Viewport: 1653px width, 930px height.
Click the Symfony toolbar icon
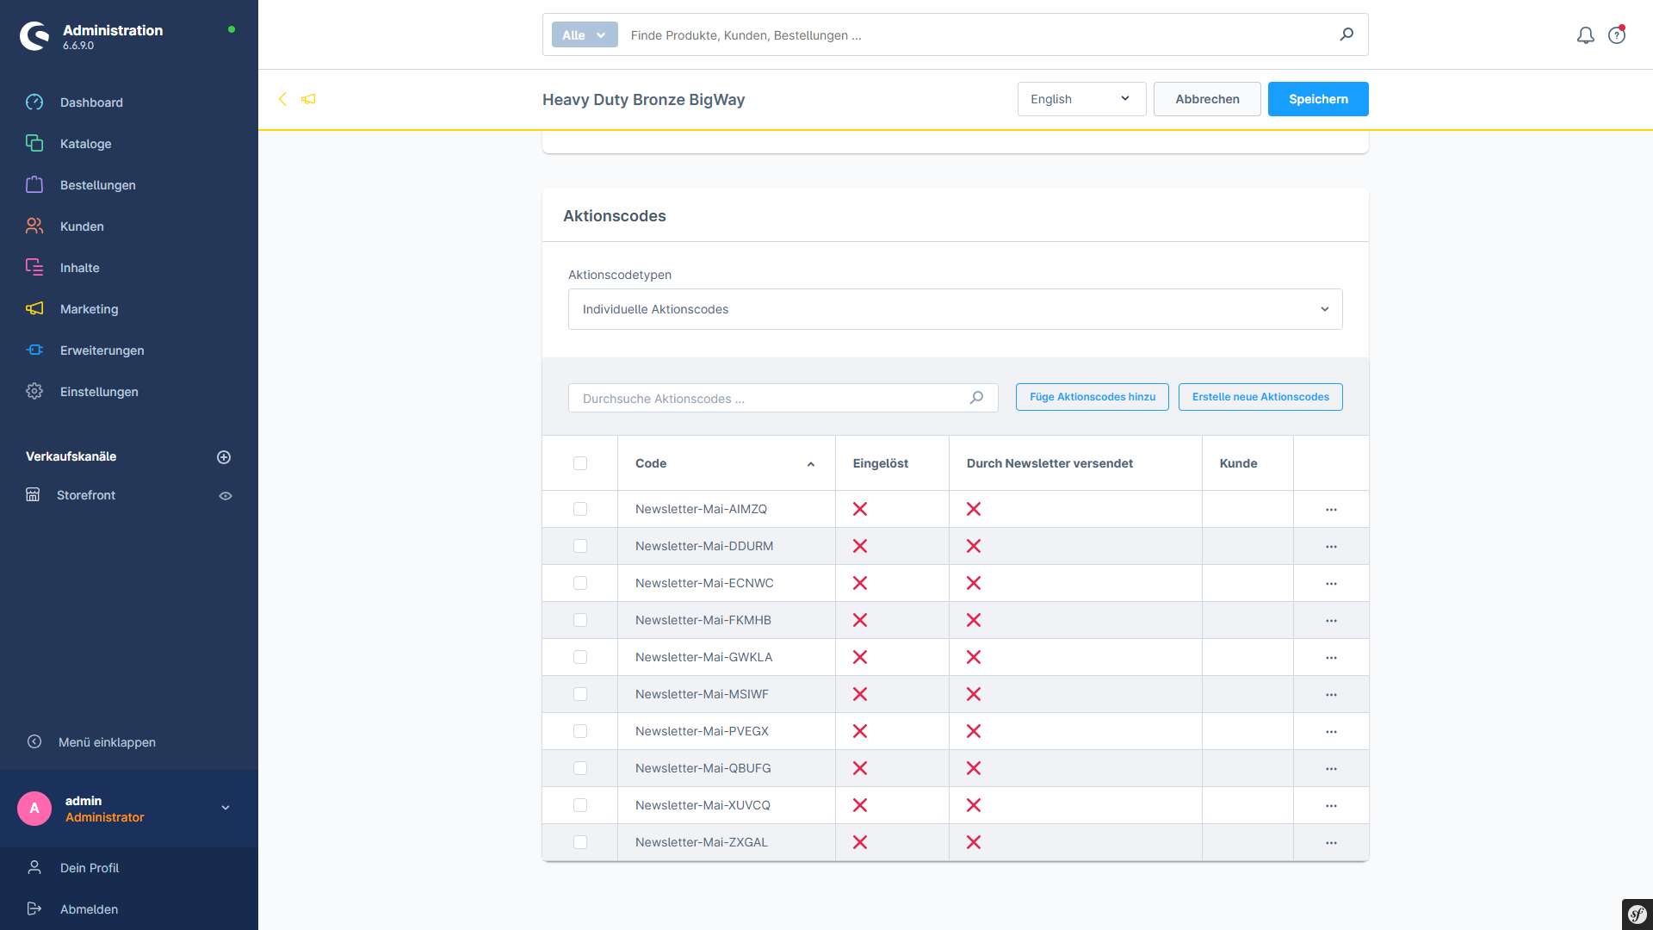(x=1637, y=914)
